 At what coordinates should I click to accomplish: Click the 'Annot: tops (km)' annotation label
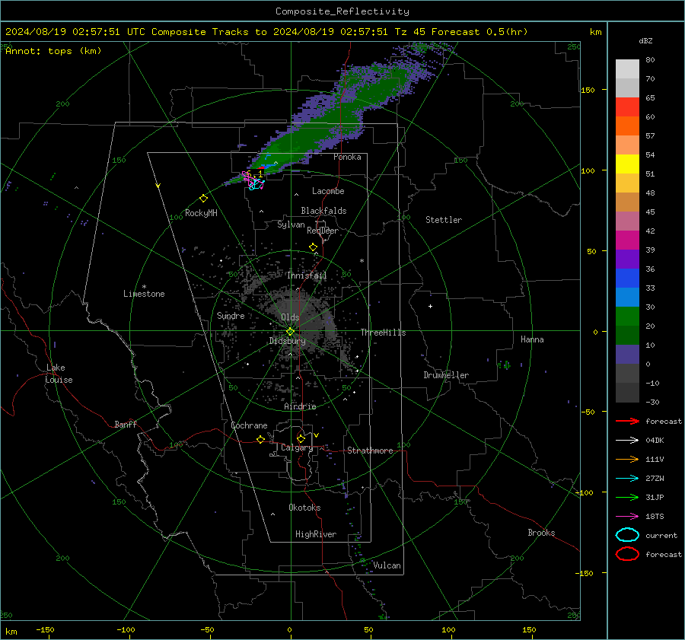(53, 51)
